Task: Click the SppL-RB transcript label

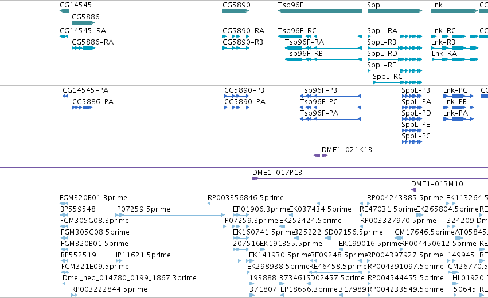Action: (x=381, y=42)
